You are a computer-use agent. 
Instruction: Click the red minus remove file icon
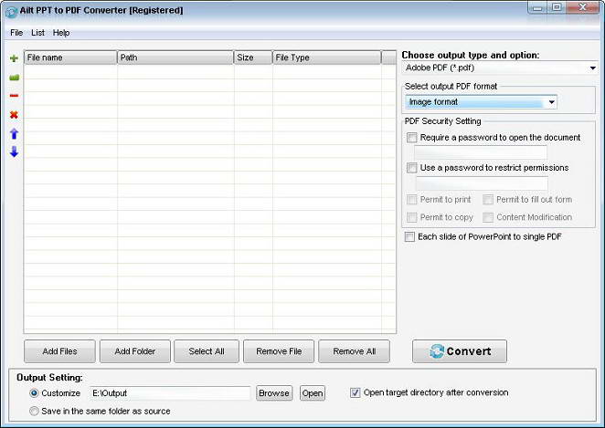[x=14, y=96]
